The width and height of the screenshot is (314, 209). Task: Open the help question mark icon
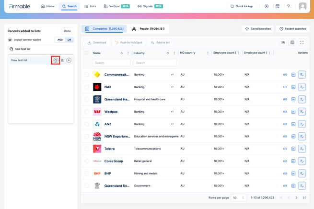click(x=288, y=6)
